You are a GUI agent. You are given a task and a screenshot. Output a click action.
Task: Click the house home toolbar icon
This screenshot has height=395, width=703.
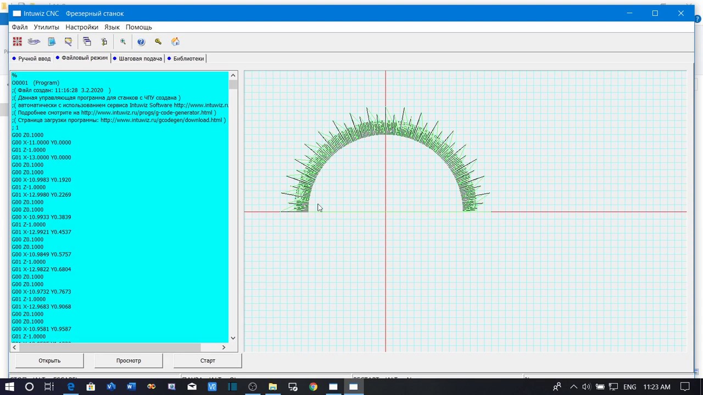click(x=176, y=42)
